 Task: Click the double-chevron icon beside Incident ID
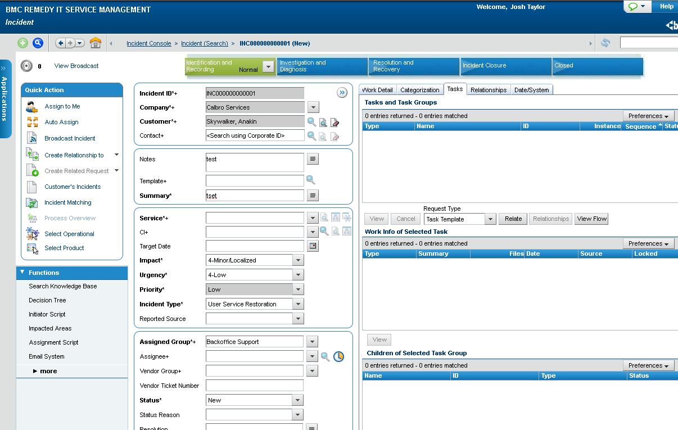(x=342, y=93)
